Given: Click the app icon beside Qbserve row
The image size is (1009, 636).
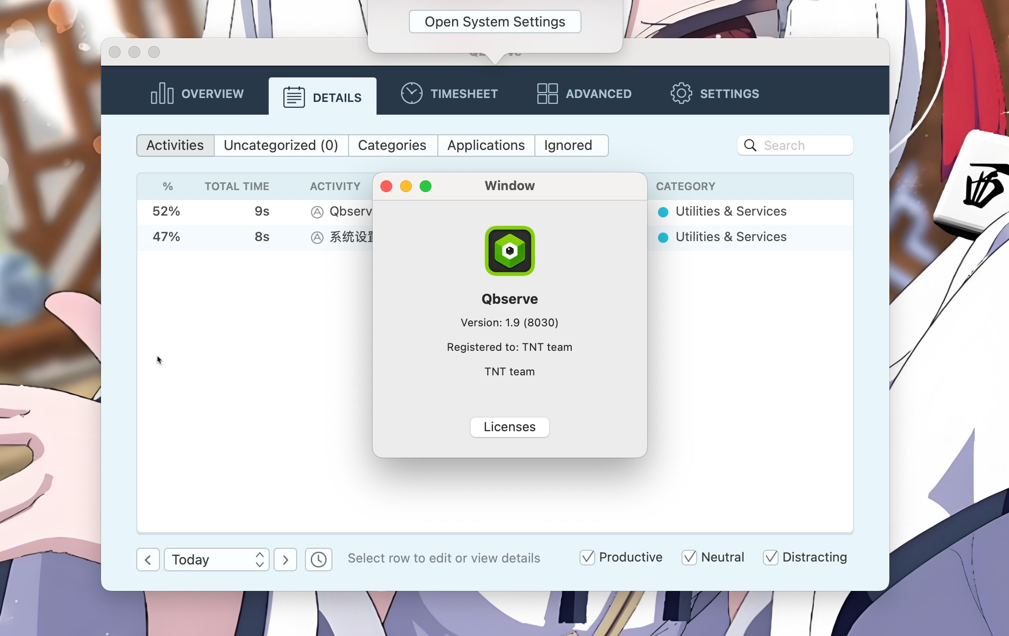Looking at the screenshot, I should 317,212.
